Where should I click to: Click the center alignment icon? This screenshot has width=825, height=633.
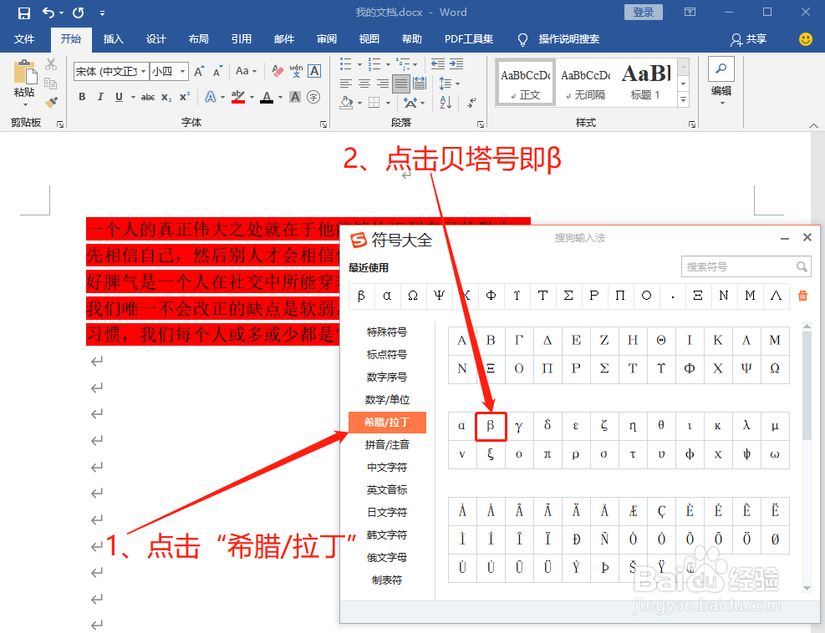(364, 84)
